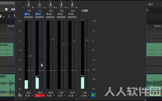Open the mini-sliders effects icon on -9.6 track
This screenshot has width=162, height=101.
click(29, 17)
